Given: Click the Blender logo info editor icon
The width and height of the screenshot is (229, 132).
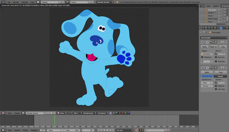Looking at the screenshot, I should coord(3,2).
